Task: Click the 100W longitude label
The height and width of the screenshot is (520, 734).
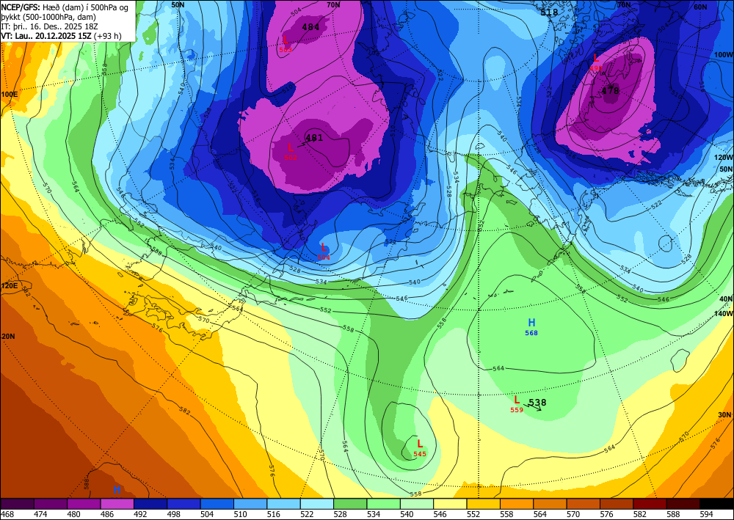Action: [724, 55]
